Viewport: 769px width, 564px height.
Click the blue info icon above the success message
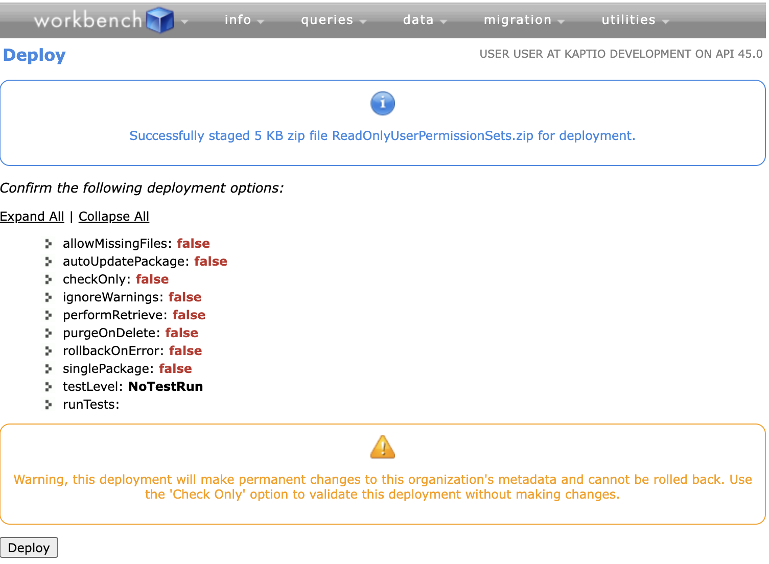coord(382,103)
